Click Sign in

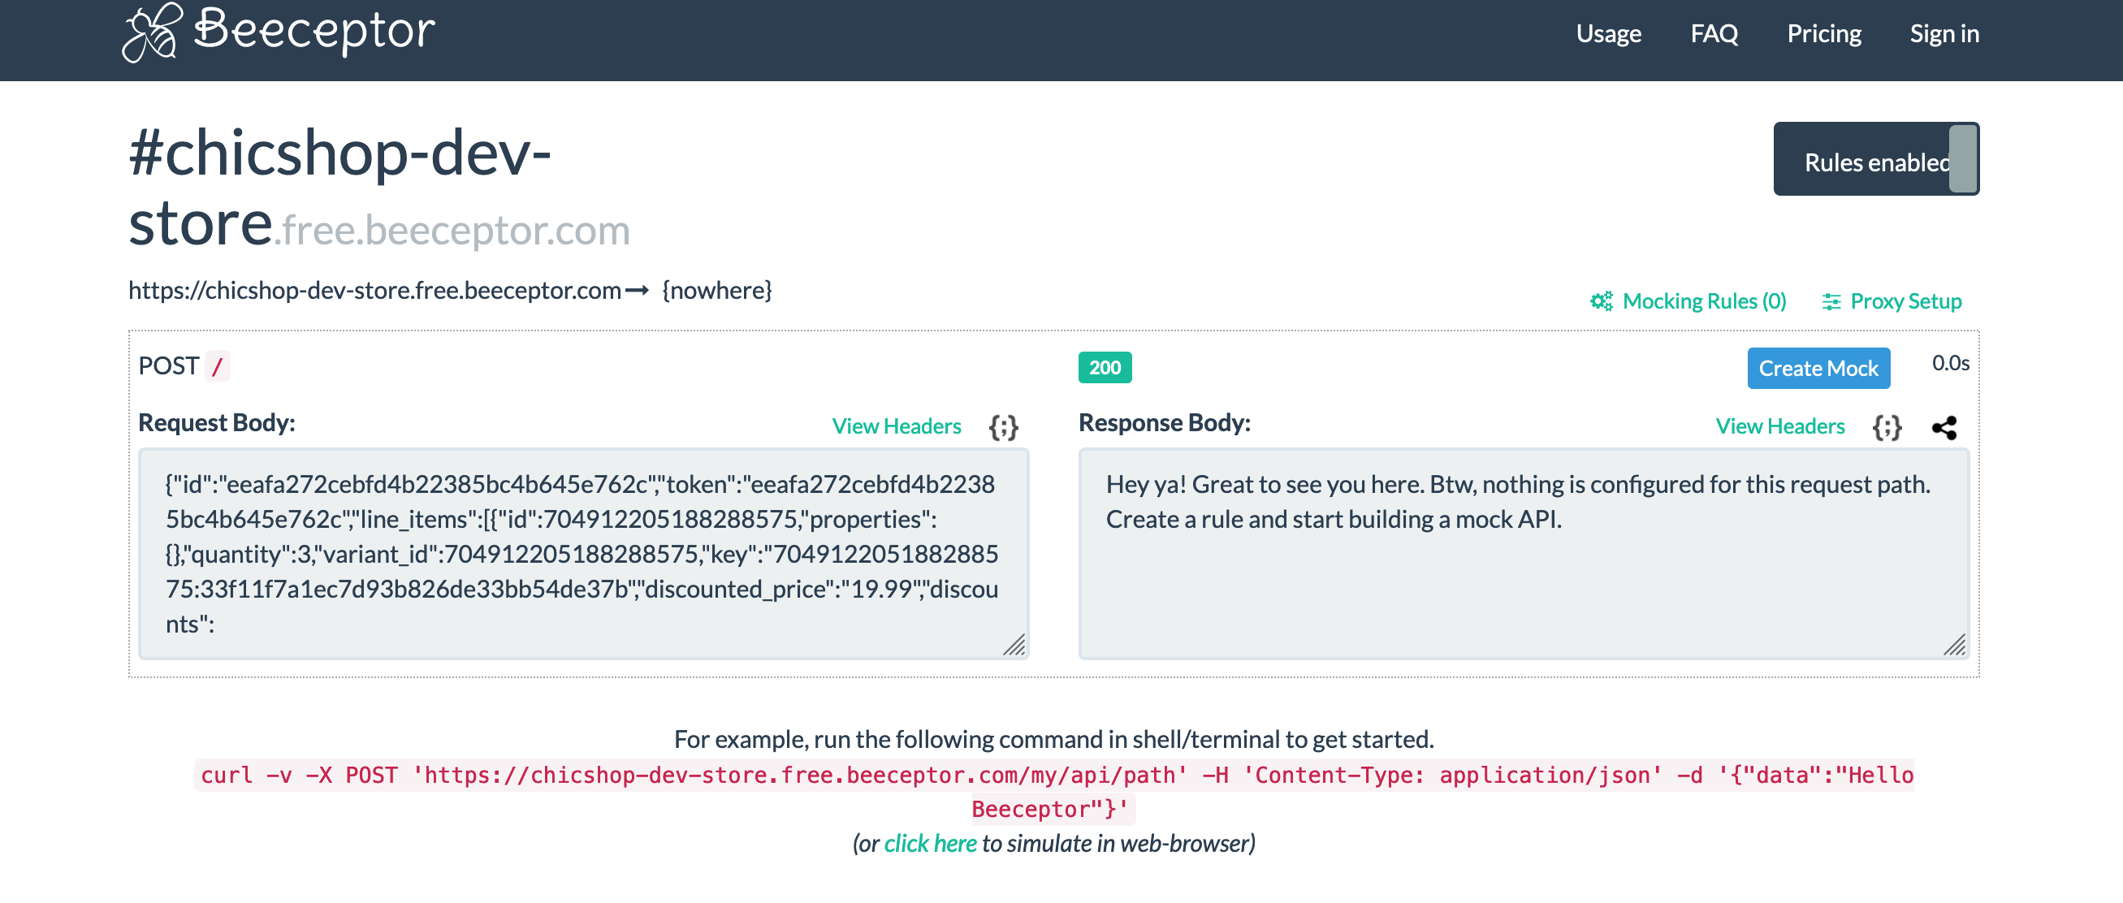pos(1944,34)
